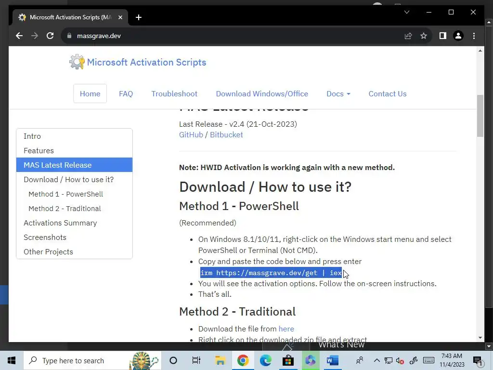Image resolution: width=493 pixels, height=370 pixels.
Task: Show hidden system tray icons
Action: tap(376, 360)
